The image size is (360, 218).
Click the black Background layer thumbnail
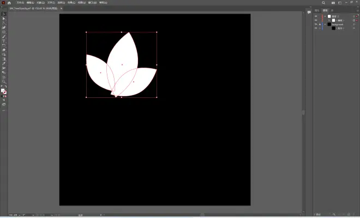point(329,24)
